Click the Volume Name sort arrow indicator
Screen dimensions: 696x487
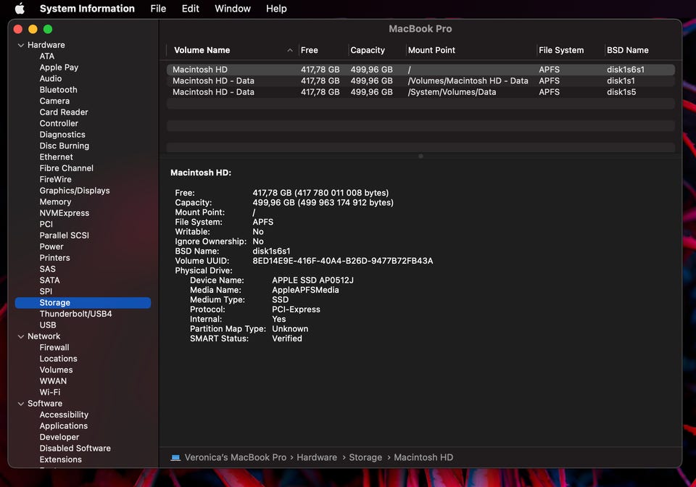[290, 51]
